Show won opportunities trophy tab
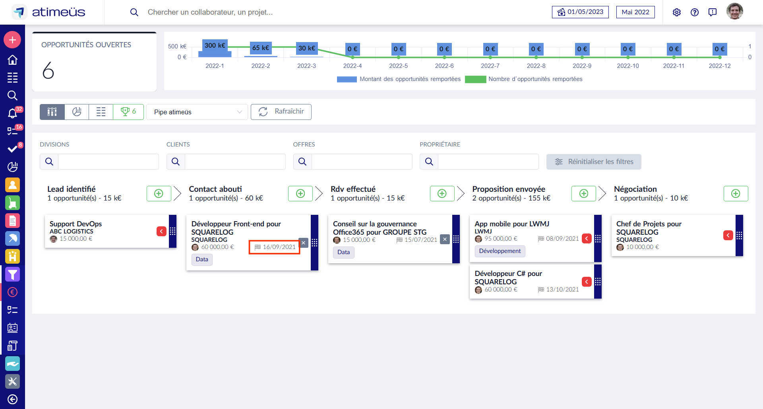Image resolution: width=763 pixels, height=409 pixels. point(128,112)
